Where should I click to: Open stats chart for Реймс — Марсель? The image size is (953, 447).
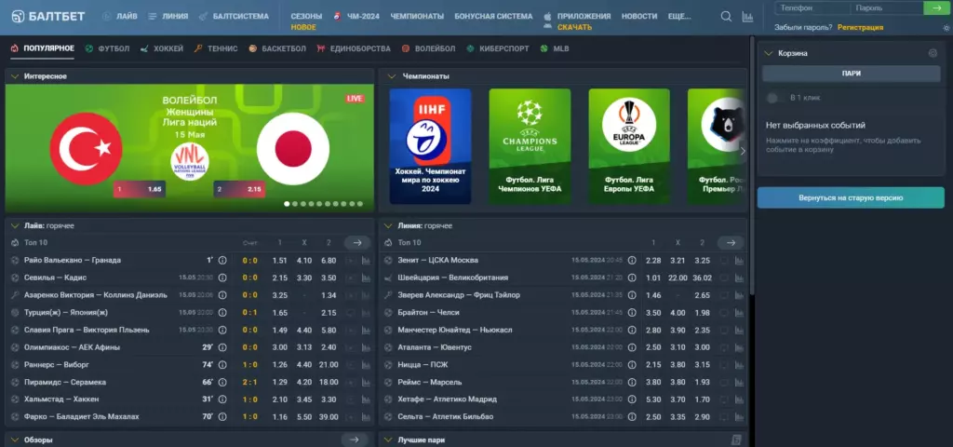coord(739,382)
